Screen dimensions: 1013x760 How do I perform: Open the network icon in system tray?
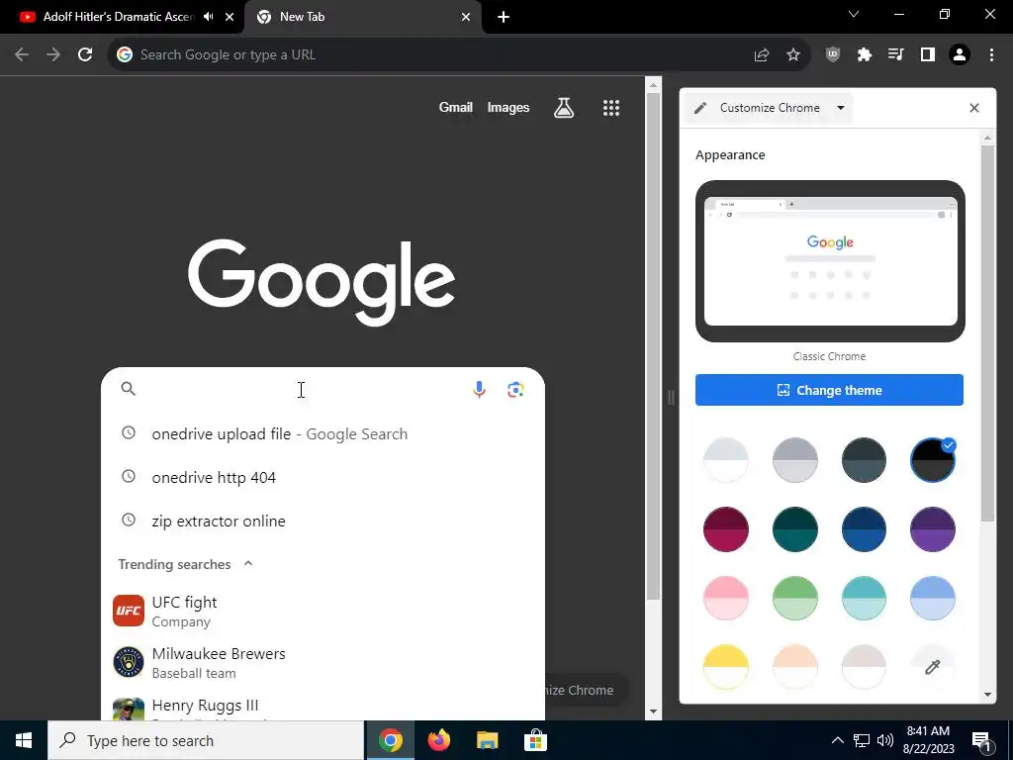click(862, 740)
